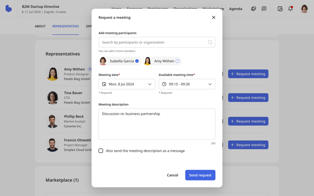Screen dimensions: 314x196
Task: Switch to the ABOUT tab
Action: click(40, 26)
